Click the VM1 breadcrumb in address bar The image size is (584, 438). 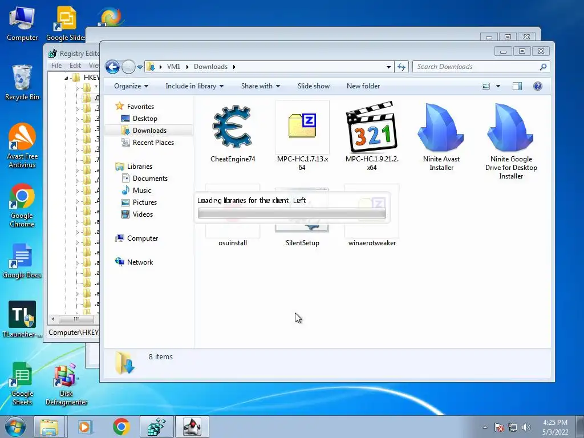pyautogui.click(x=173, y=67)
